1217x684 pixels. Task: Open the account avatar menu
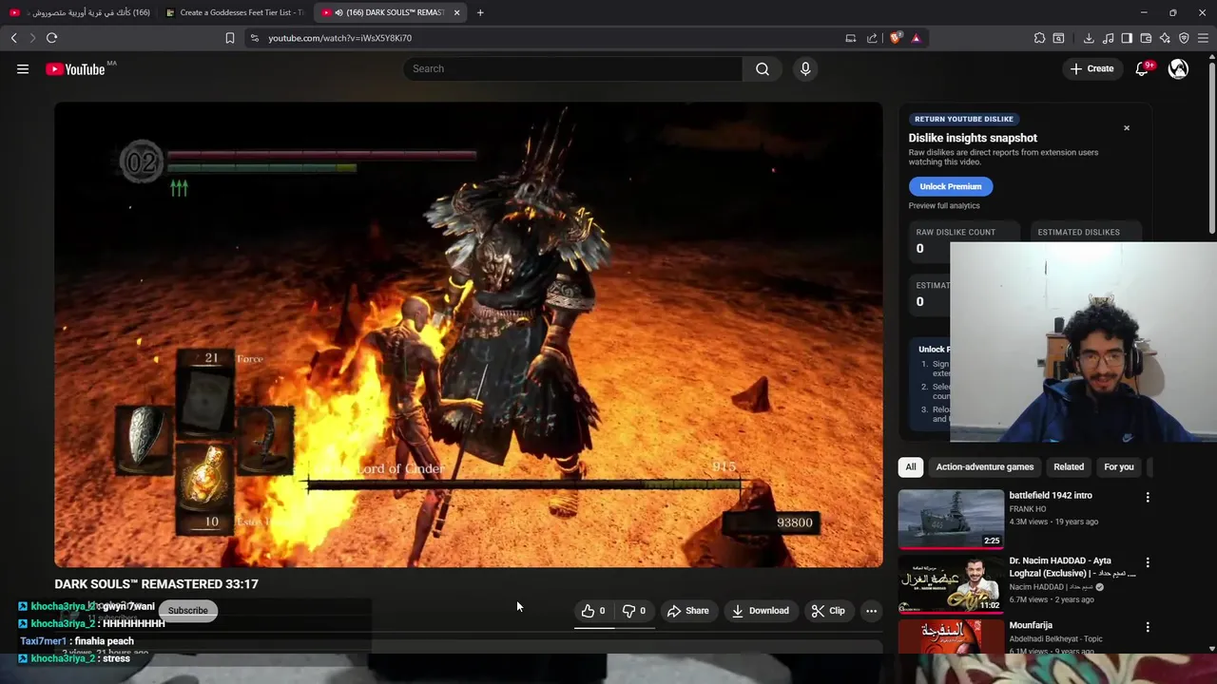tap(1178, 68)
